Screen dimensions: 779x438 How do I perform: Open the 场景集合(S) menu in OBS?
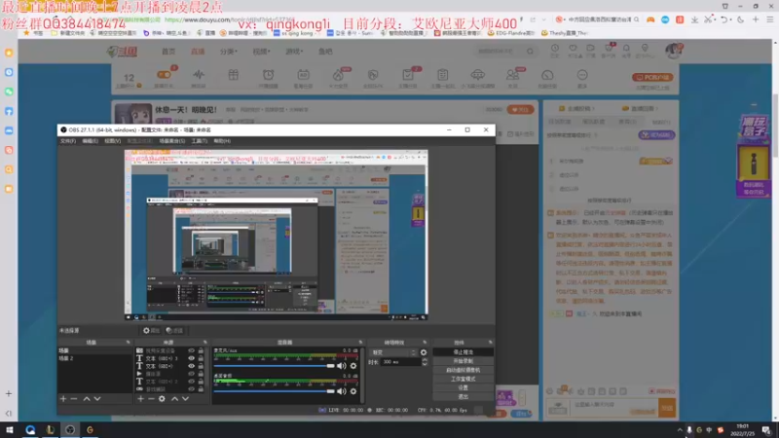pyautogui.click(x=172, y=141)
